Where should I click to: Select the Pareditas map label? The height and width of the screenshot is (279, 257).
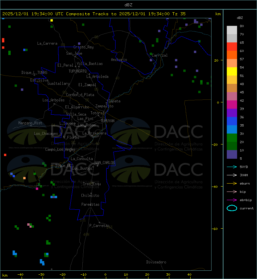(90, 205)
